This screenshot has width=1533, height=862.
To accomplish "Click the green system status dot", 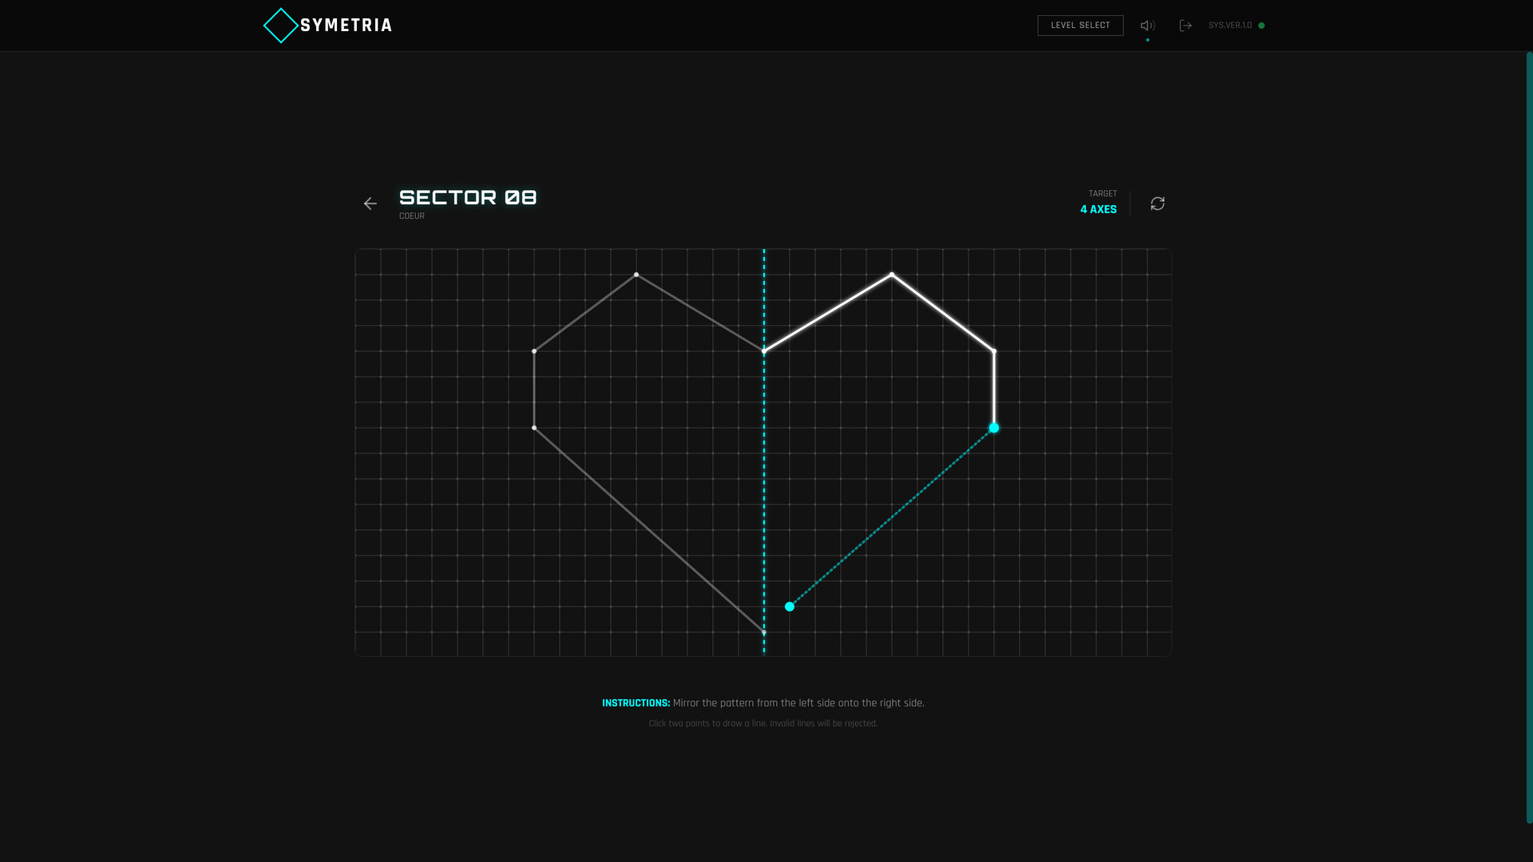I will pos(1262,26).
